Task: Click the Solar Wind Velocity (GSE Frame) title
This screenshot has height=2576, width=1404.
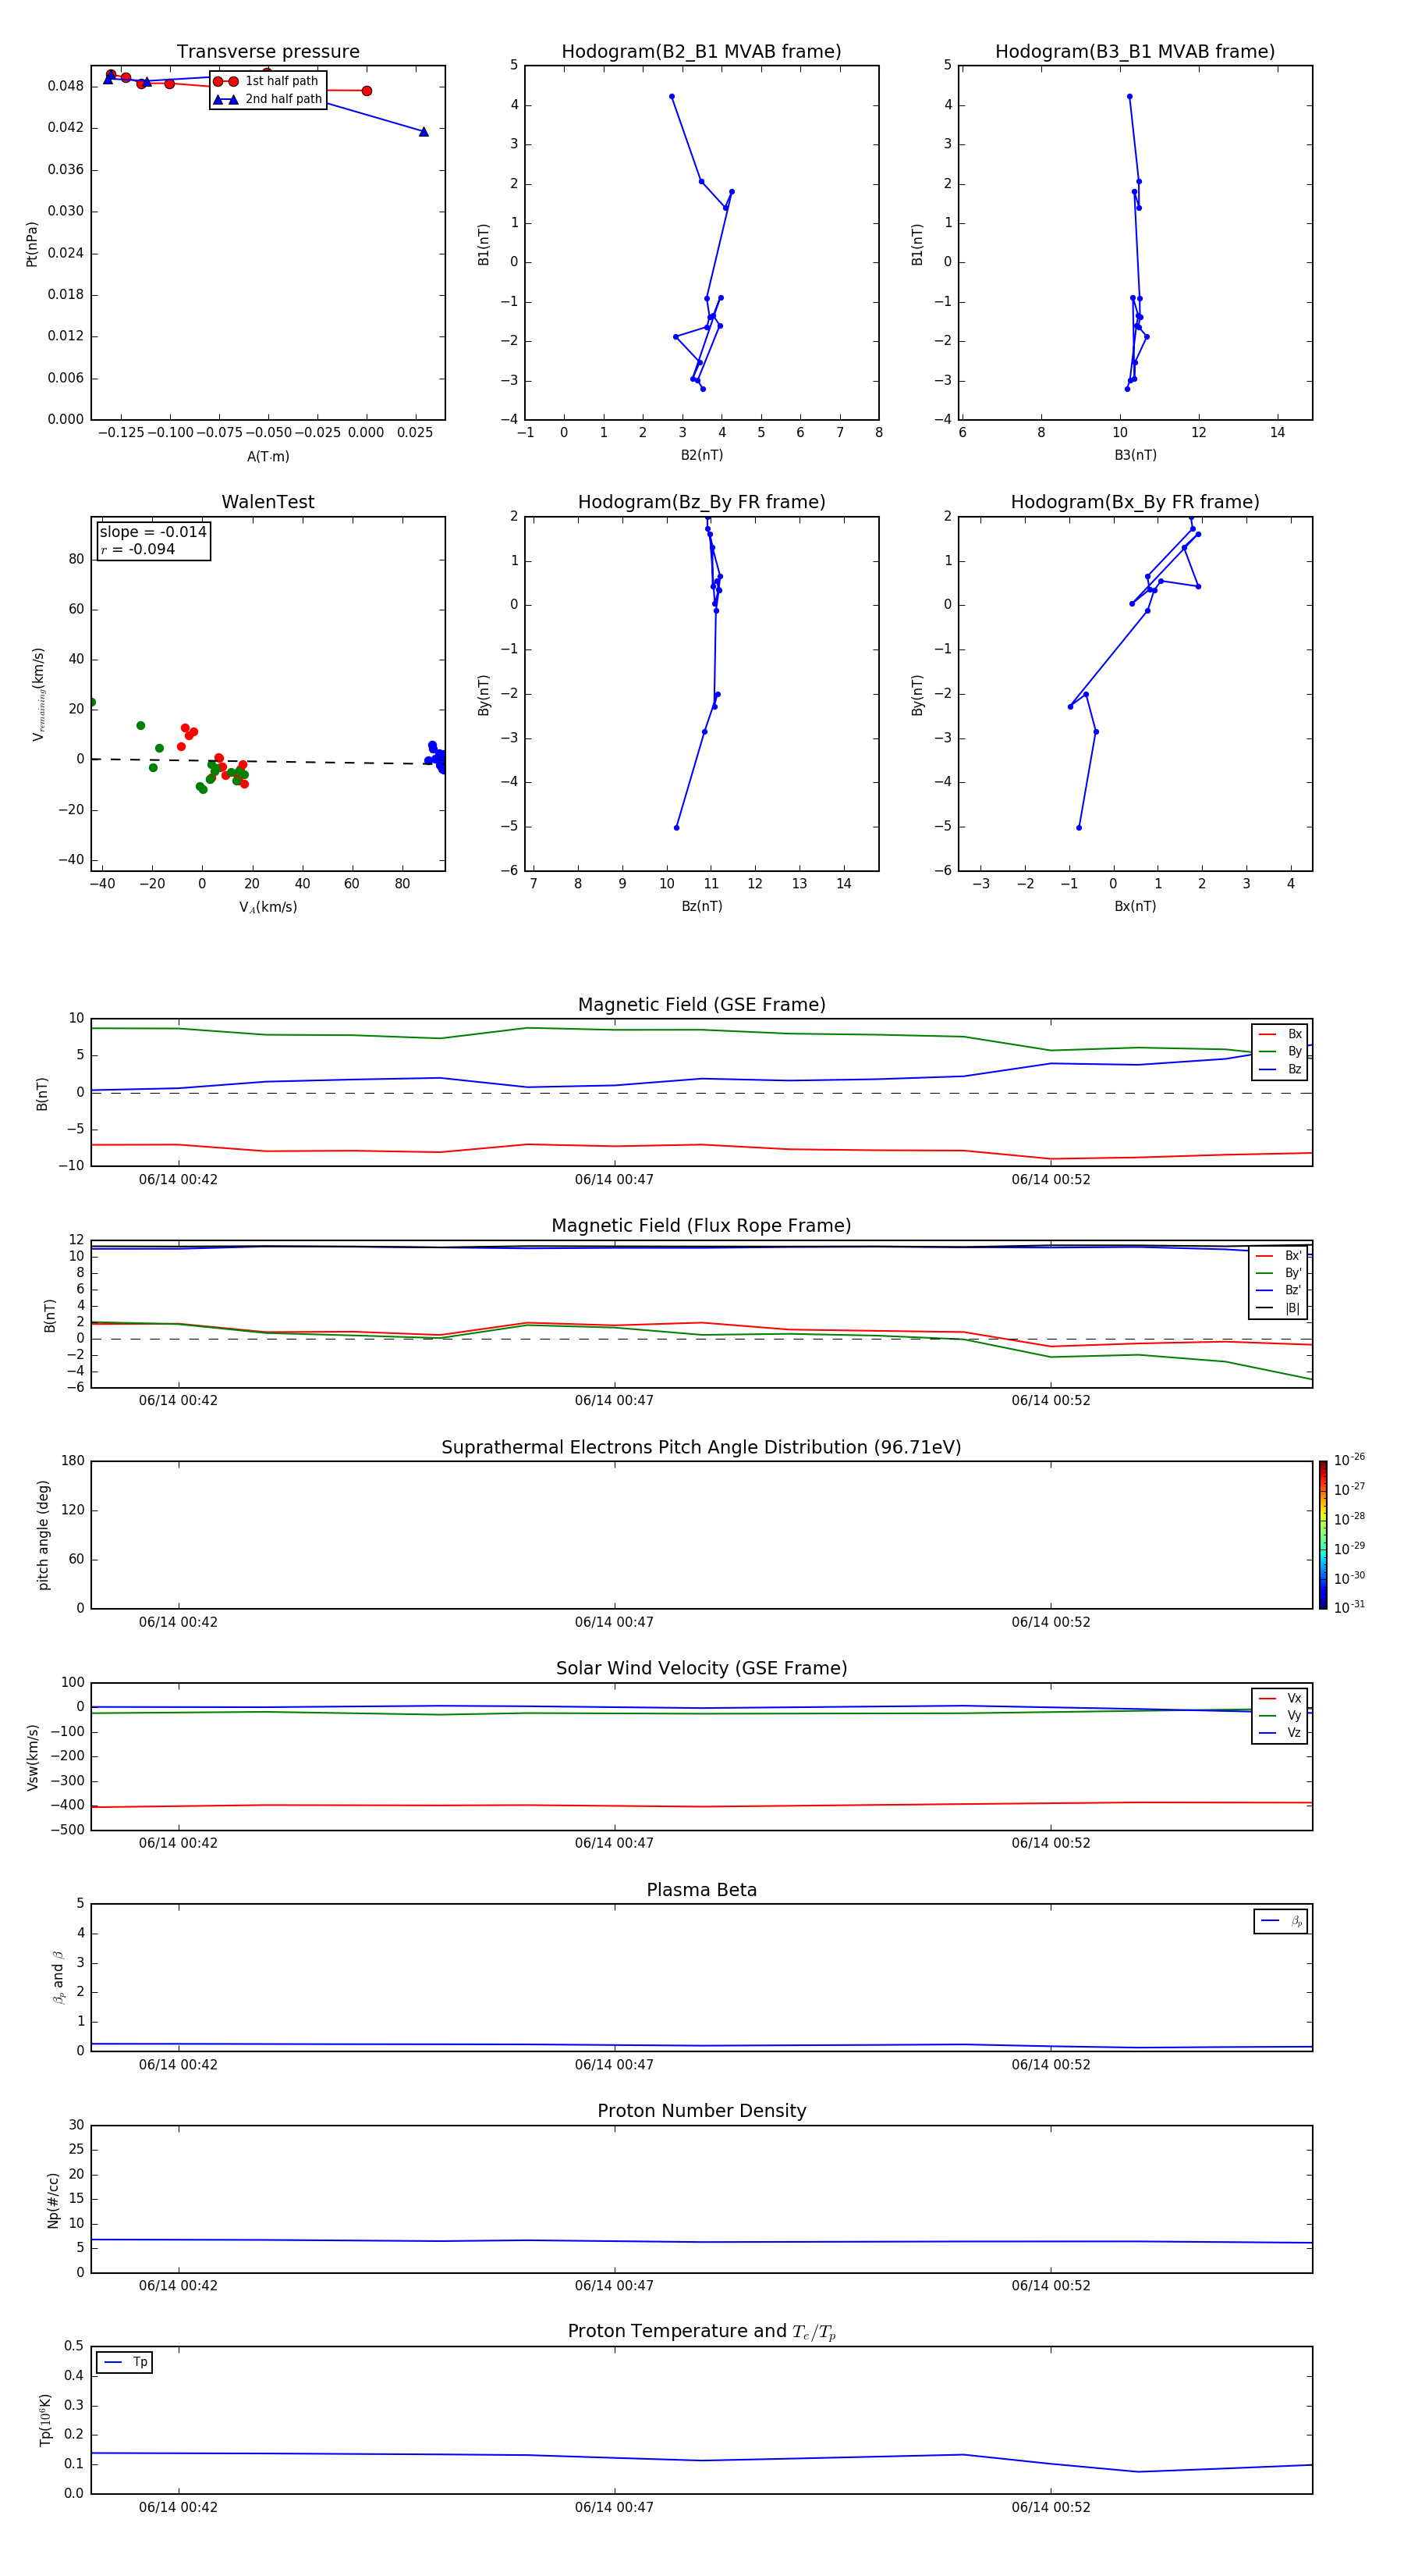Action: [x=701, y=1668]
